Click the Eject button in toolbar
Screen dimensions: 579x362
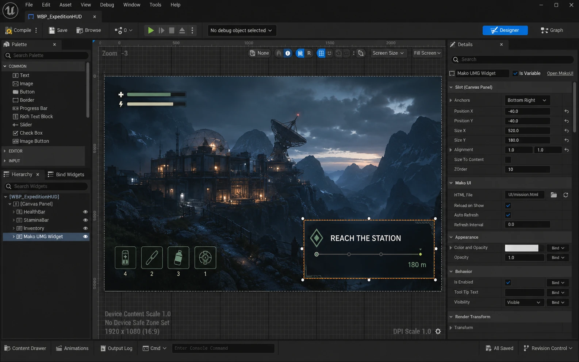[x=182, y=30]
